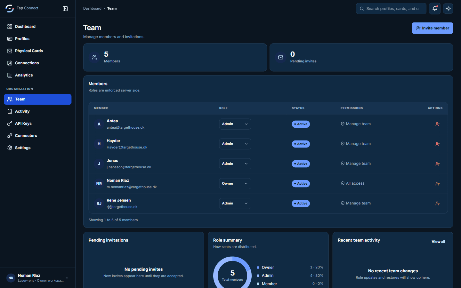Viewport: 461px width, 288px height.
Task: Click View all team activity
Action: point(438,242)
